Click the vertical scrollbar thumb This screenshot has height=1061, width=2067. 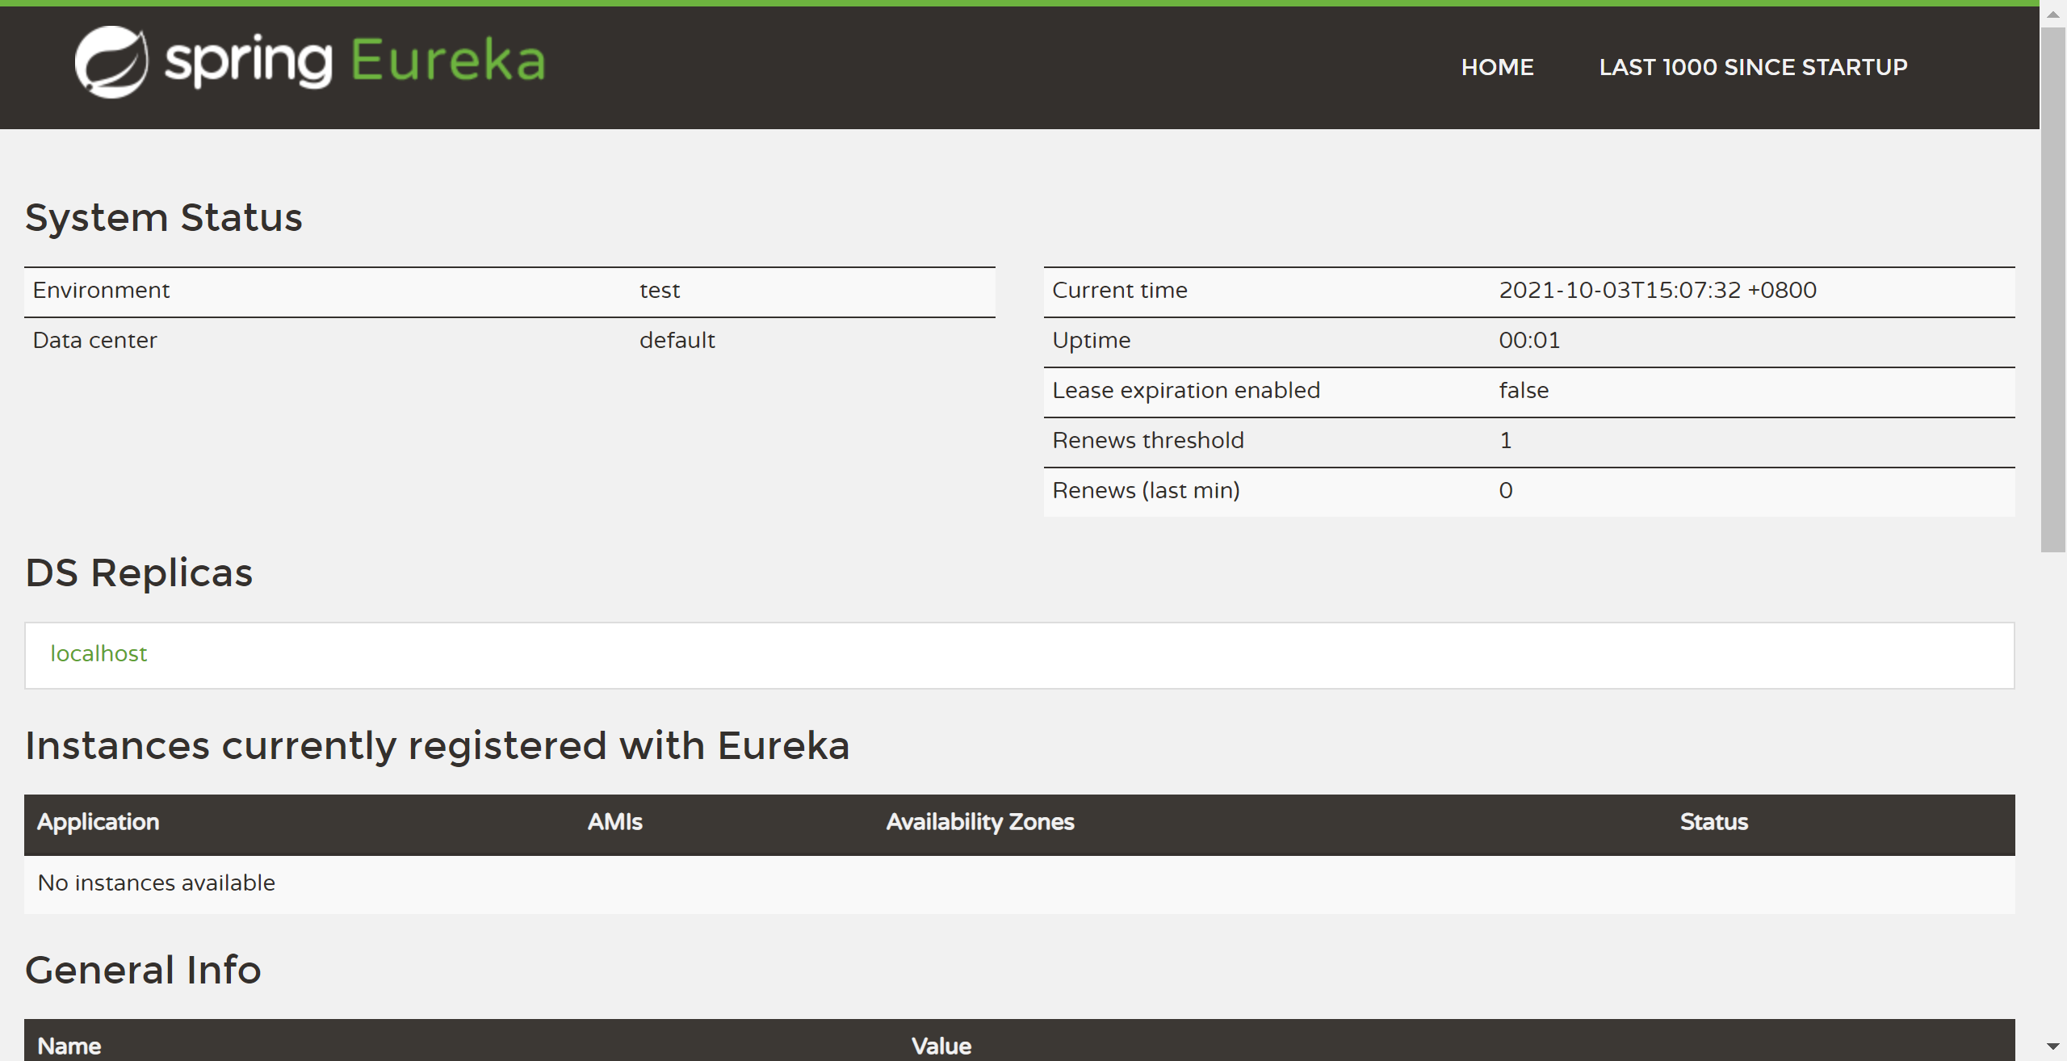(2052, 291)
